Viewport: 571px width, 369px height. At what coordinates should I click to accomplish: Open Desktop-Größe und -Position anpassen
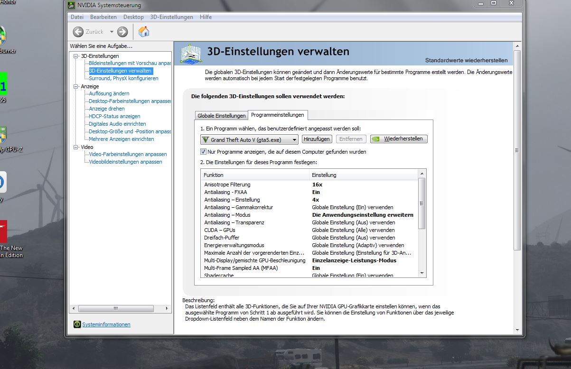pos(130,131)
